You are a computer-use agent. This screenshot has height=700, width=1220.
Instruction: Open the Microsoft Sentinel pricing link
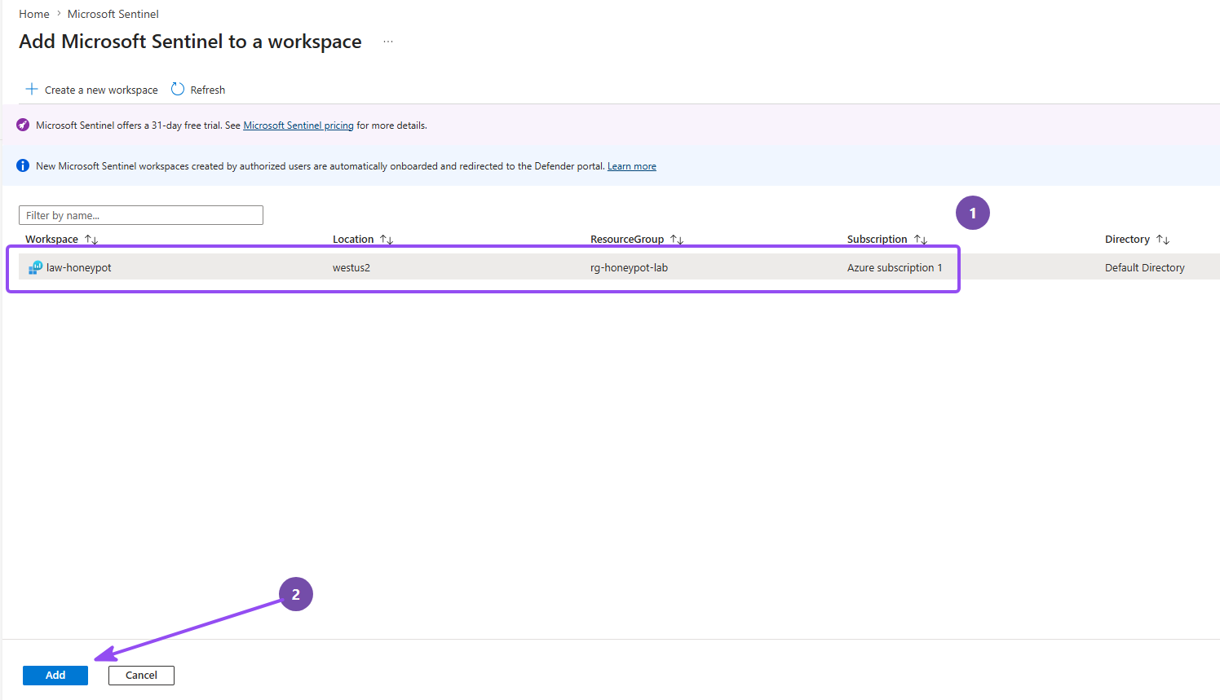pyautogui.click(x=298, y=125)
